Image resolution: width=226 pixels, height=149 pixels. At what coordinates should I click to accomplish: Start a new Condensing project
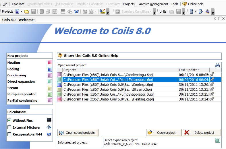pyautogui.click(x=17, y=76)
